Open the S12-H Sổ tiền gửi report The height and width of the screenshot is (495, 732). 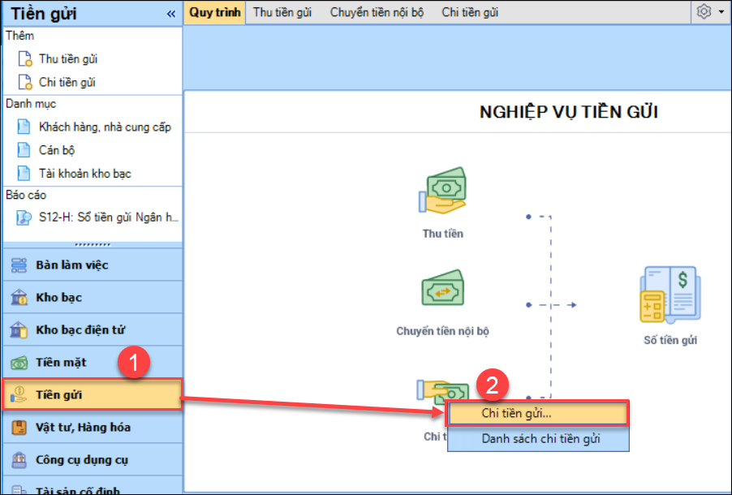(x=109, y=217)
